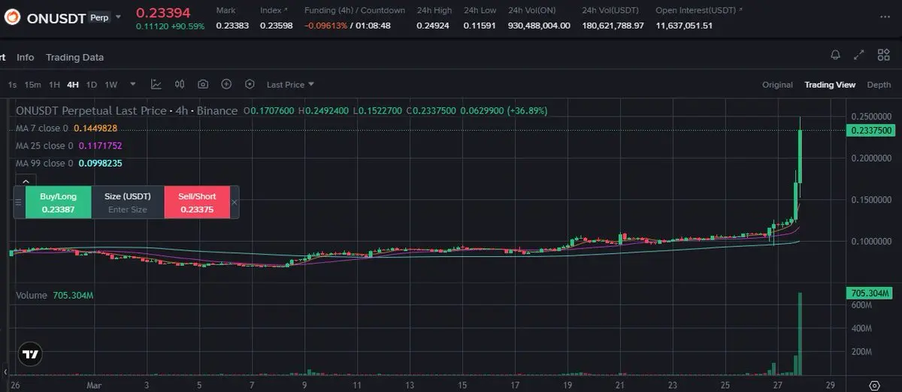The height and width of the screenshot is (392, 902).
Task: Select the 4H timeframe
Action: pos(73,85)
